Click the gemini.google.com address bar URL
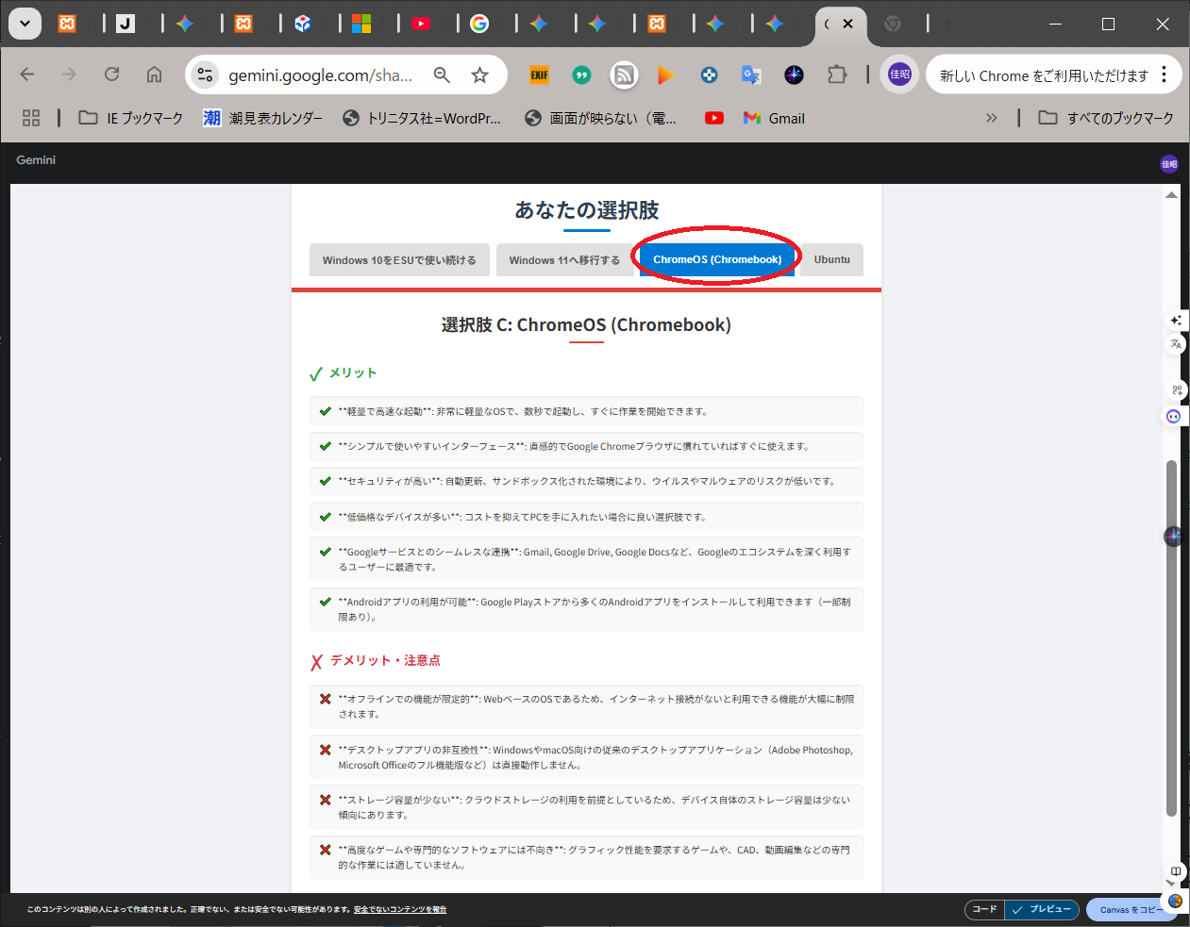The image size is (1190, 927). point(320,75)
